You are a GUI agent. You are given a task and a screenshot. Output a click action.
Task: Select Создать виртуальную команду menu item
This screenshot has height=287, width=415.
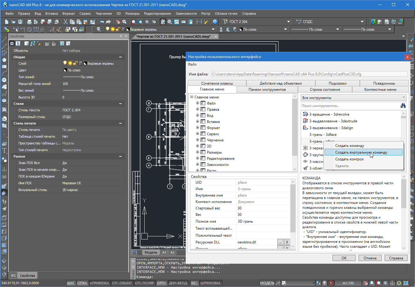(363, 152)
